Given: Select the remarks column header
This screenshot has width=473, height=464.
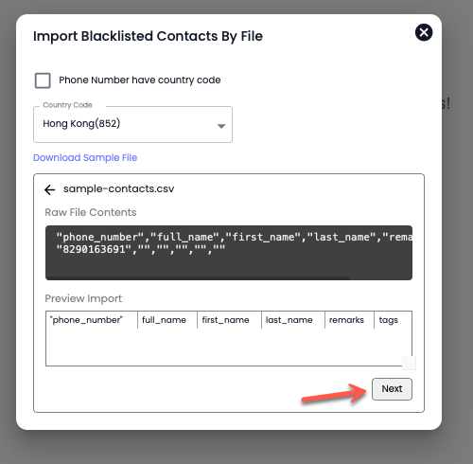Looking at the screenshot, I should pyautogui.click(x=346, y=320).
